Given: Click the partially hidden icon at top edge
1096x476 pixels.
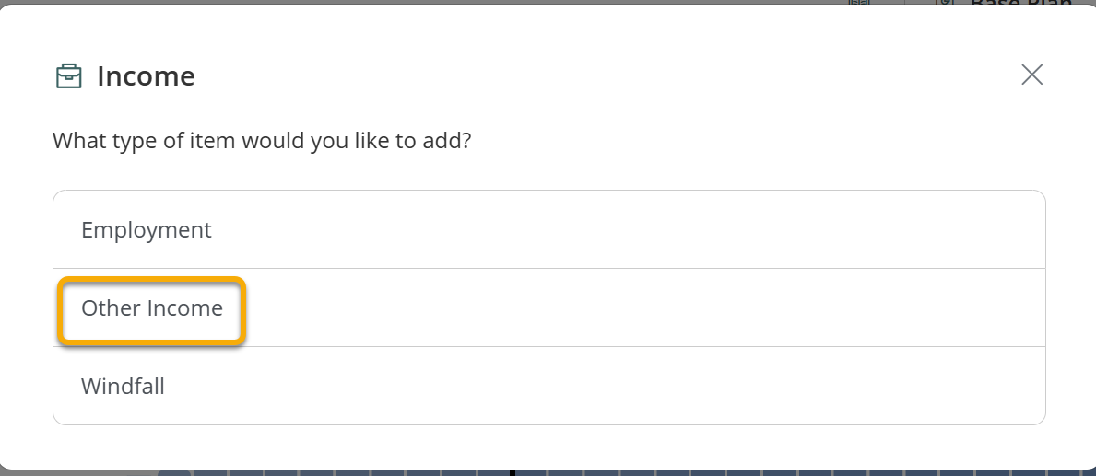Looking at the screenshot, I should coord(858,3).
